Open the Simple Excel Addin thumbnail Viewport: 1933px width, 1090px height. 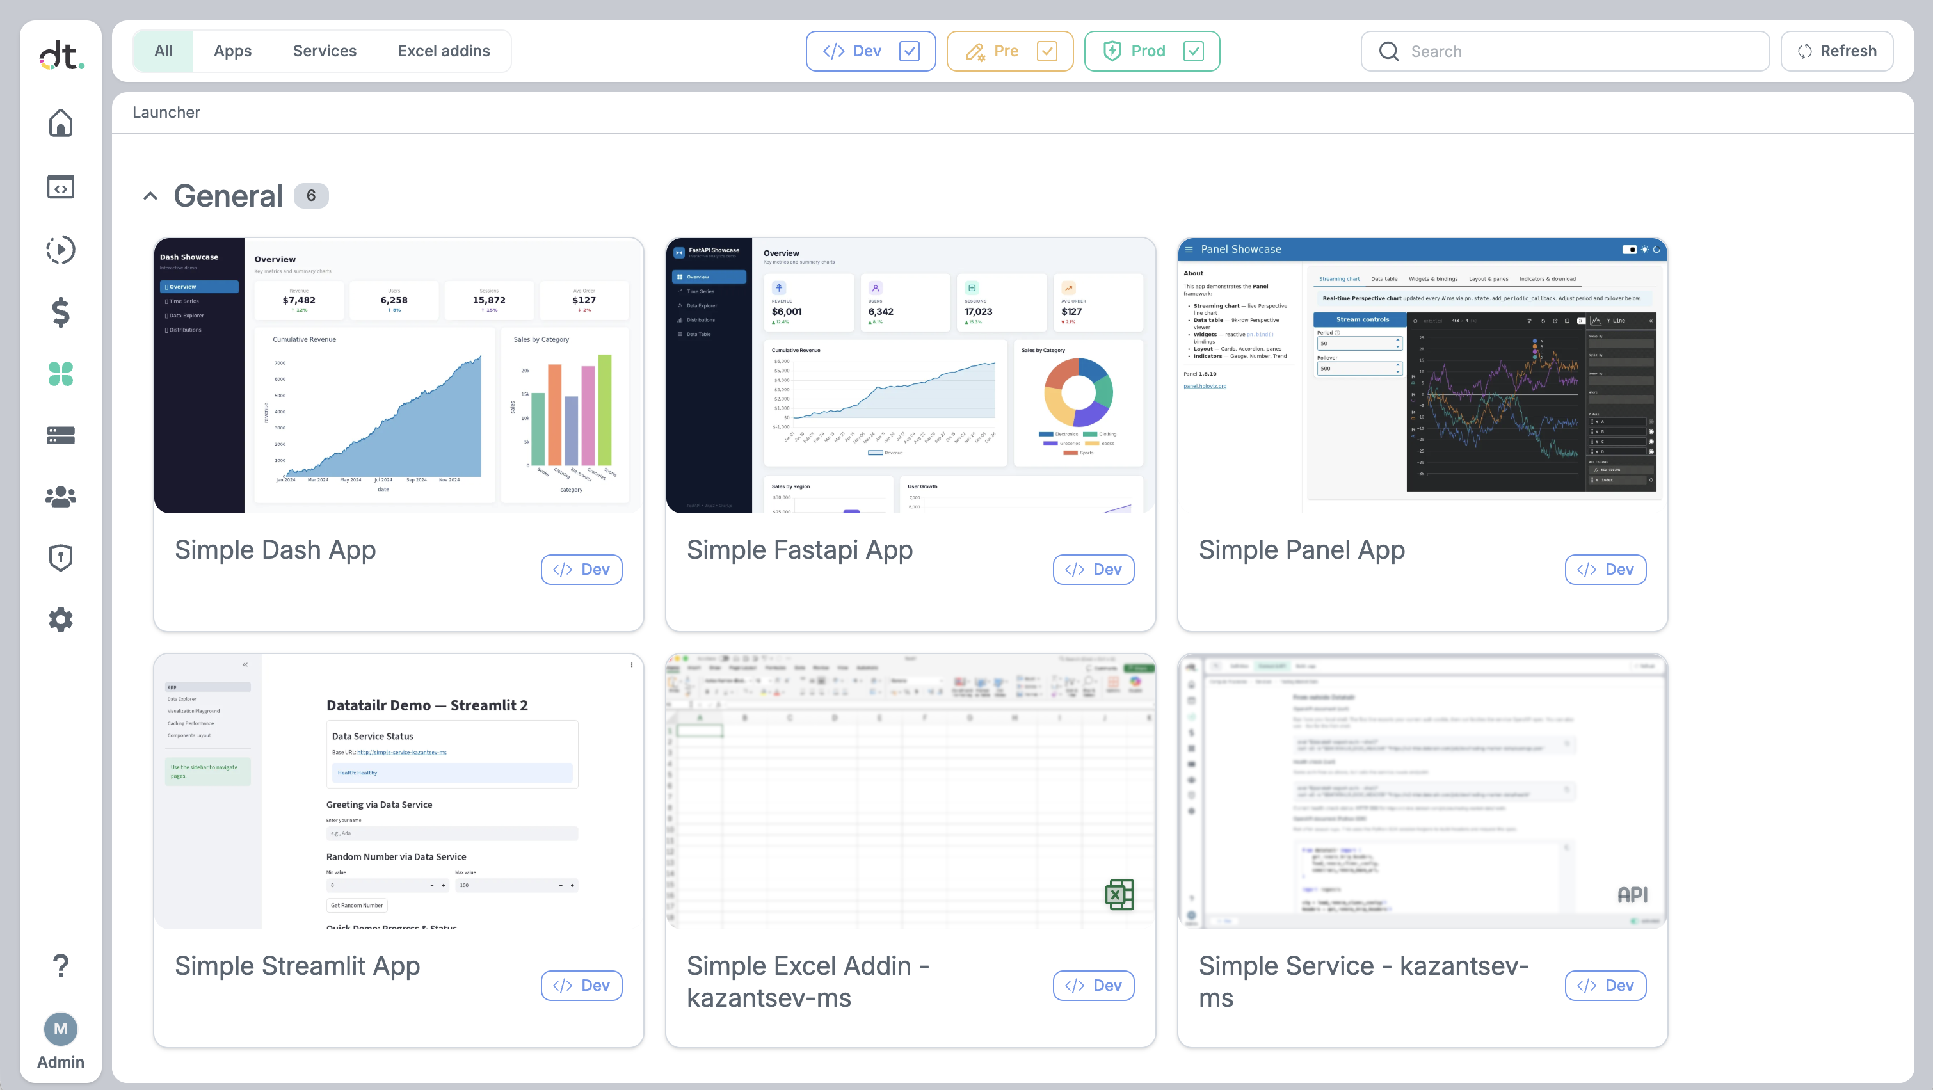coord(910,792)
